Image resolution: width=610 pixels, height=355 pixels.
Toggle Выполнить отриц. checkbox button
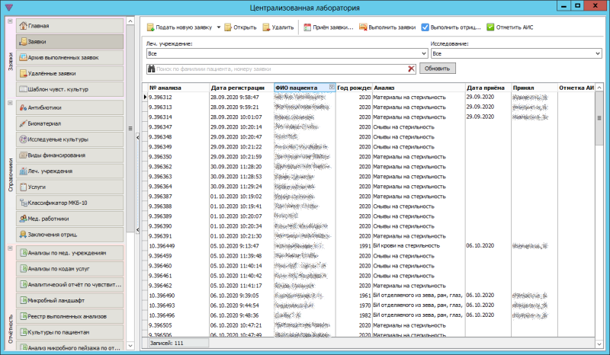pos(451,27)
